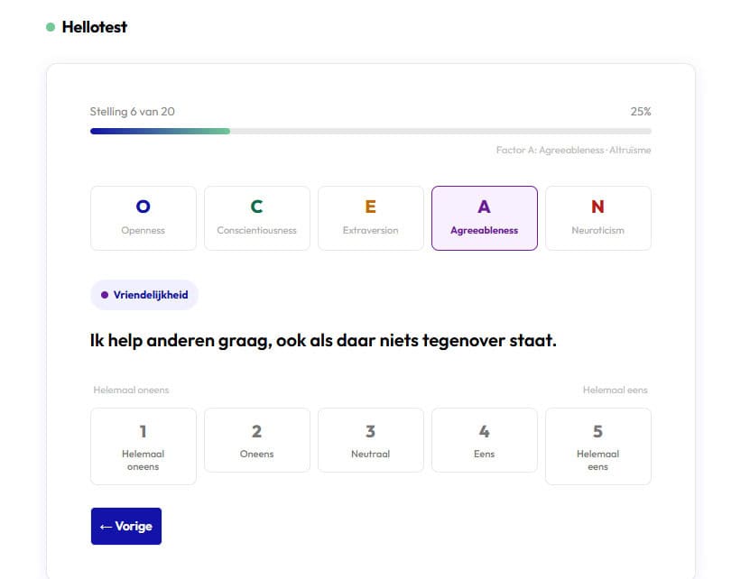Image resolution: width=750 pixels, height=579 pixels.
Task: Click the red N letter icon
Action: (x=598, y=207)
